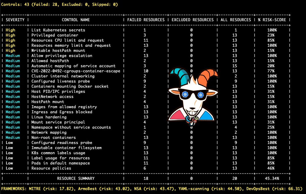Select 'Privileged container' control name
This screenshot has width=306, height=194.
click(x=55, y=35)
